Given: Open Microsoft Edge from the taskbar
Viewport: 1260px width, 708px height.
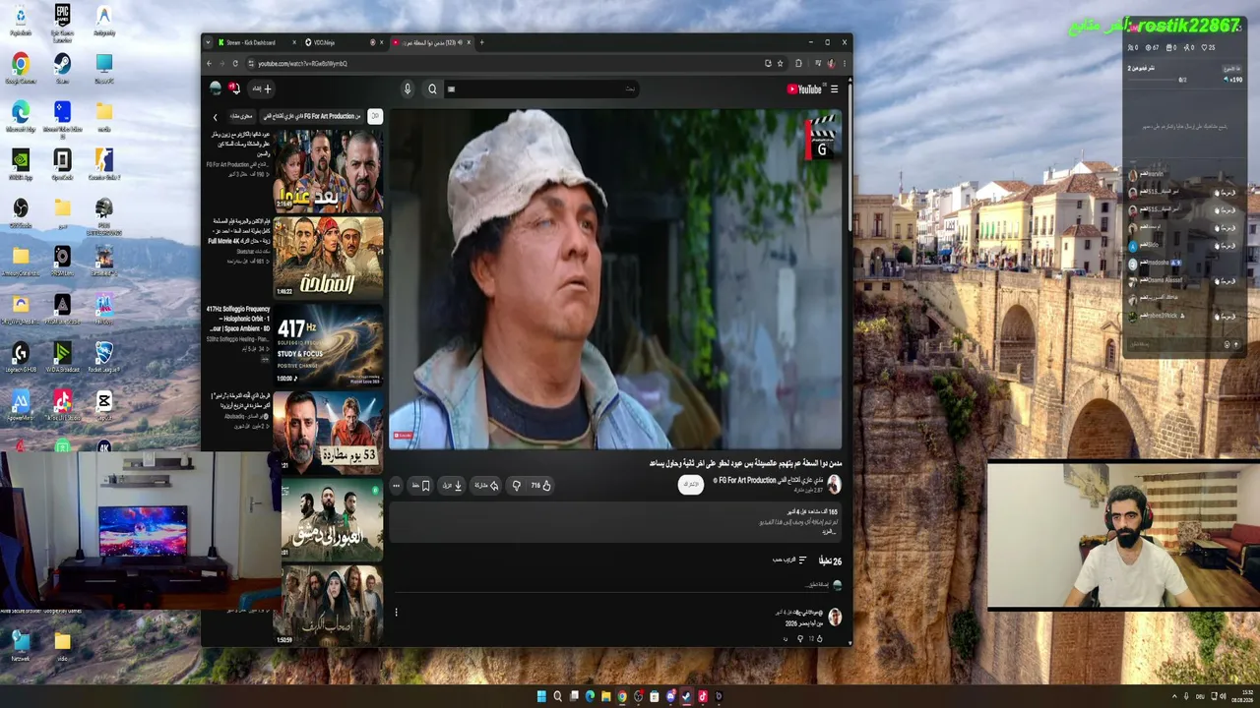Looking at the screenshot, I should [x=591, y=696].
